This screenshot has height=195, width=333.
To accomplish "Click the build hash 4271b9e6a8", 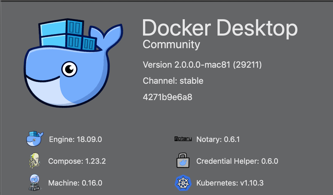I will pyautogui.click(x=168, y=97).
